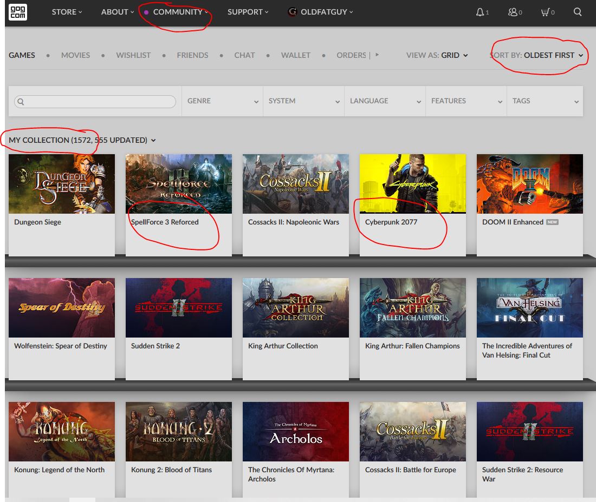Image resolution: width=596 pixels, height=502 pixels.
Task: Show more account tabs with arrow
Action: click(377, 55)
